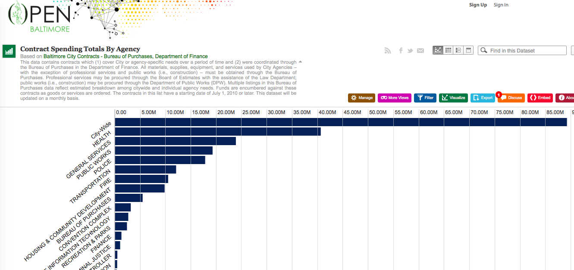
Task: Switch to the chart view icon
Action: tap(438, 50)
